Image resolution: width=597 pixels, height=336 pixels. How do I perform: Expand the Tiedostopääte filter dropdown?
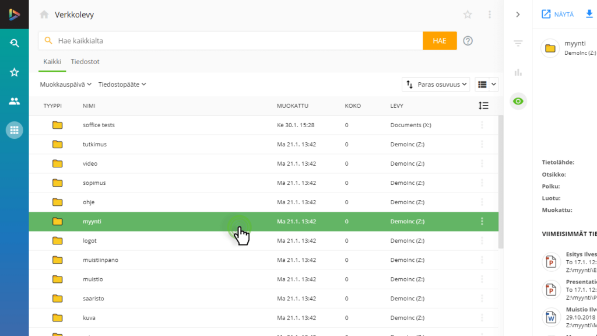[122, 85]
